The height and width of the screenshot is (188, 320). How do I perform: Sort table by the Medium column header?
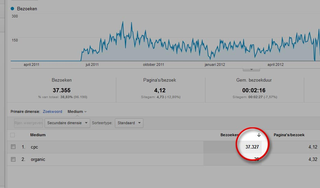tap(38, 135)
